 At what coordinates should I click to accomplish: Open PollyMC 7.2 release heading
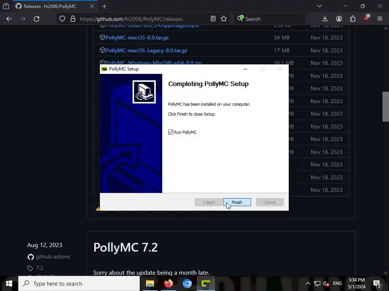tap(125, 247)
